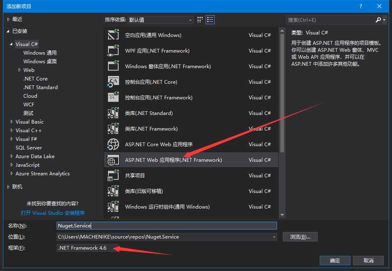392x271 pixels.
Task: Select the 共享项目 row text
Action: (x=135, y=175)
